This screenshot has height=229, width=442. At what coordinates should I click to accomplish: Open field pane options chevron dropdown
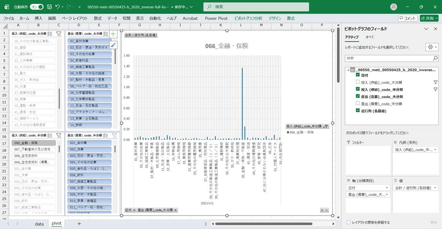click(x=426, y=29)
